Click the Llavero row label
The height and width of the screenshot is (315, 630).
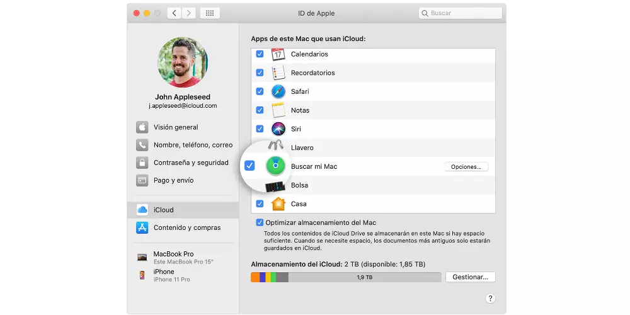click(302, 148)
